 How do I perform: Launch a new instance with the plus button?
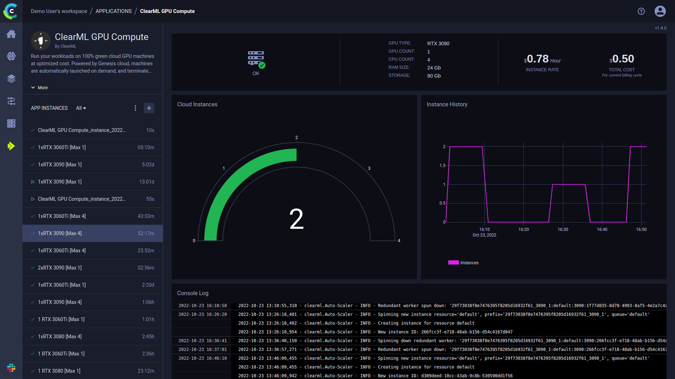149,108
